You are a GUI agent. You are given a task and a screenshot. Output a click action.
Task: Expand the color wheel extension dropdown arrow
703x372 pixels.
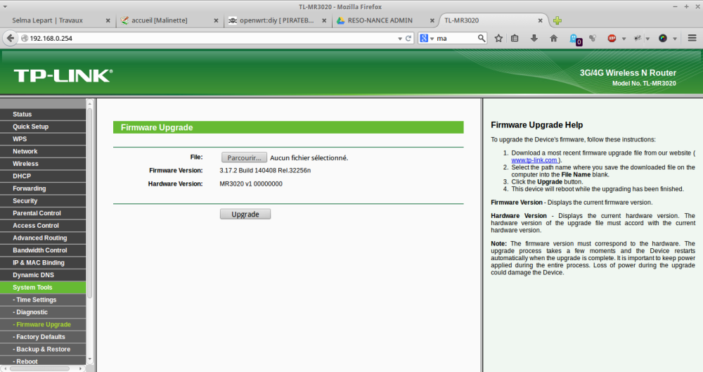coord(675,39)
